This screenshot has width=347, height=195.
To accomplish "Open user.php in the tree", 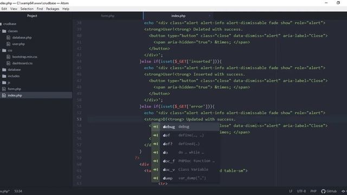I will (x=18, y=44).
